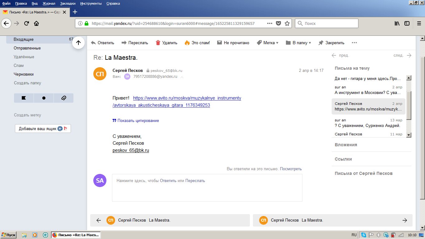Open the avito.ru guitar listing link
The width and height of the screenshot is (425, 239).
[177, 102]
